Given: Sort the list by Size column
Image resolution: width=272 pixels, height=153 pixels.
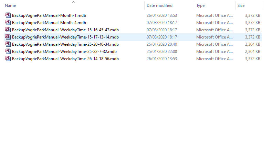Looking at the screenshot, I should (241, 6).
